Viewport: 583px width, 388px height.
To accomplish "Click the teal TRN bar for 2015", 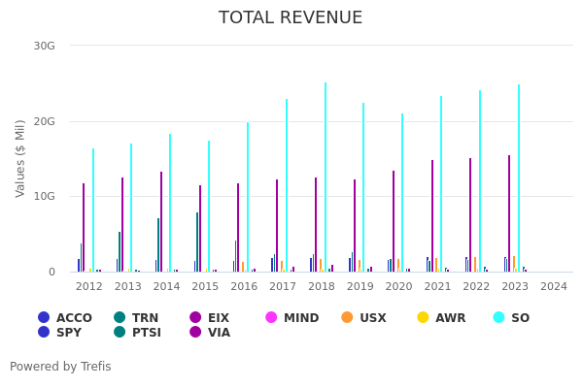I will pyautogui.click(x=197, y=242).
